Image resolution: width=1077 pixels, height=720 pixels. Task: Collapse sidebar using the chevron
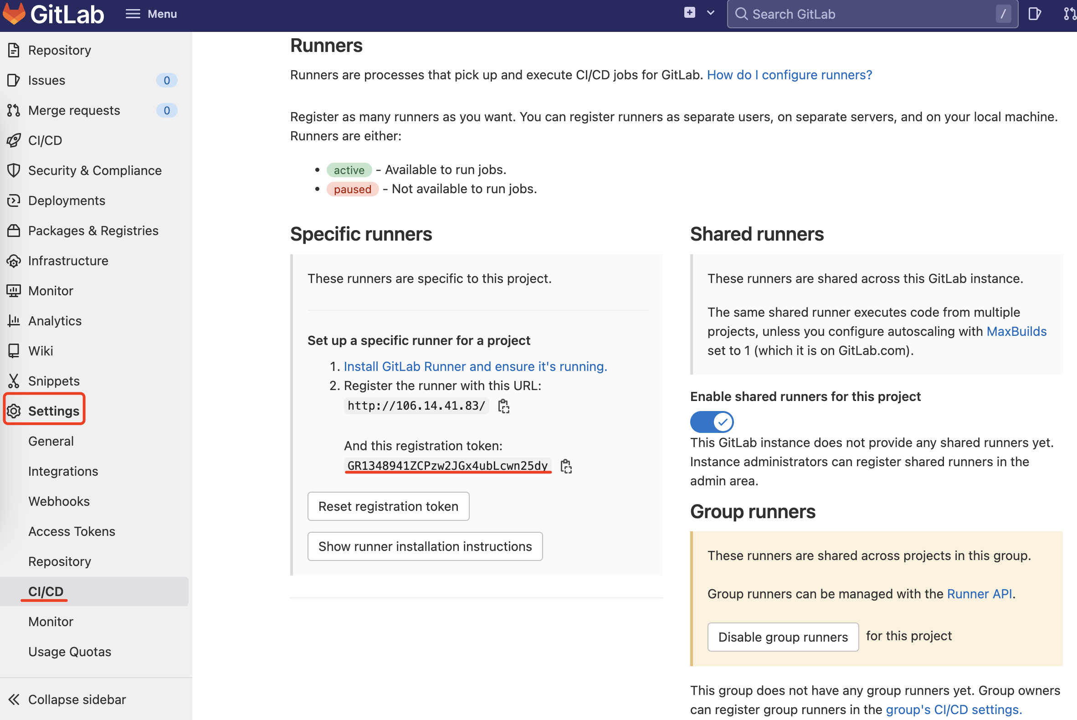(x=14, y=699)
